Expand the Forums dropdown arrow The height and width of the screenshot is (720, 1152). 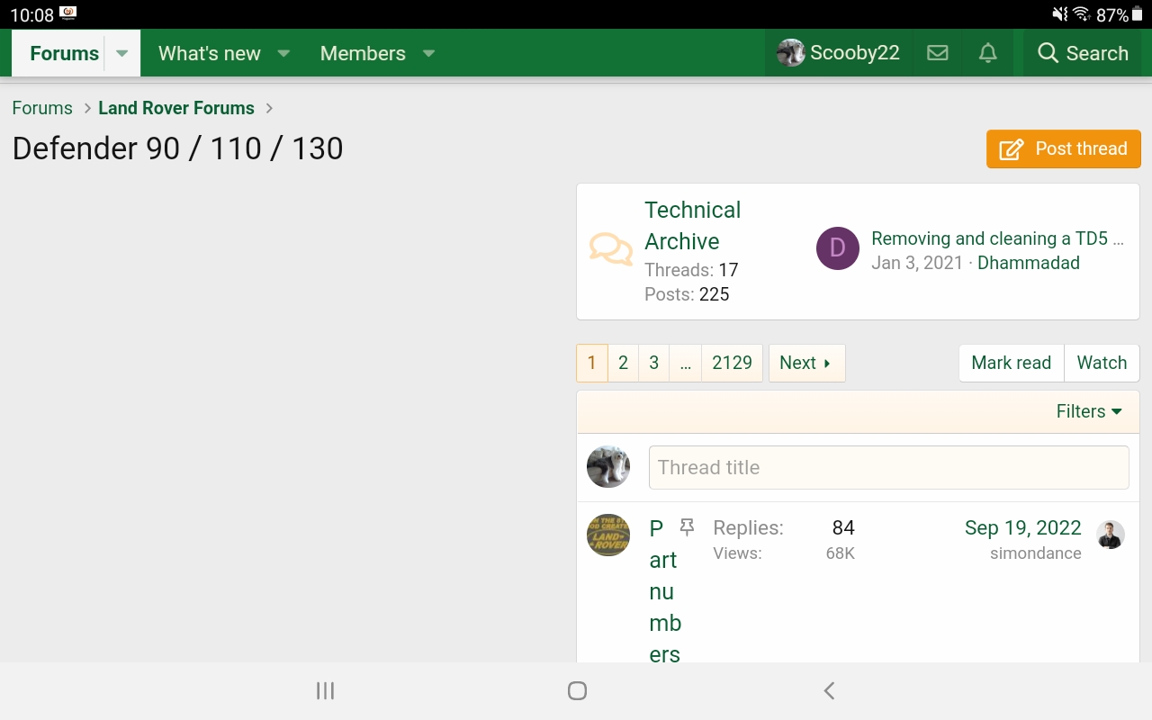pos(122,53)
